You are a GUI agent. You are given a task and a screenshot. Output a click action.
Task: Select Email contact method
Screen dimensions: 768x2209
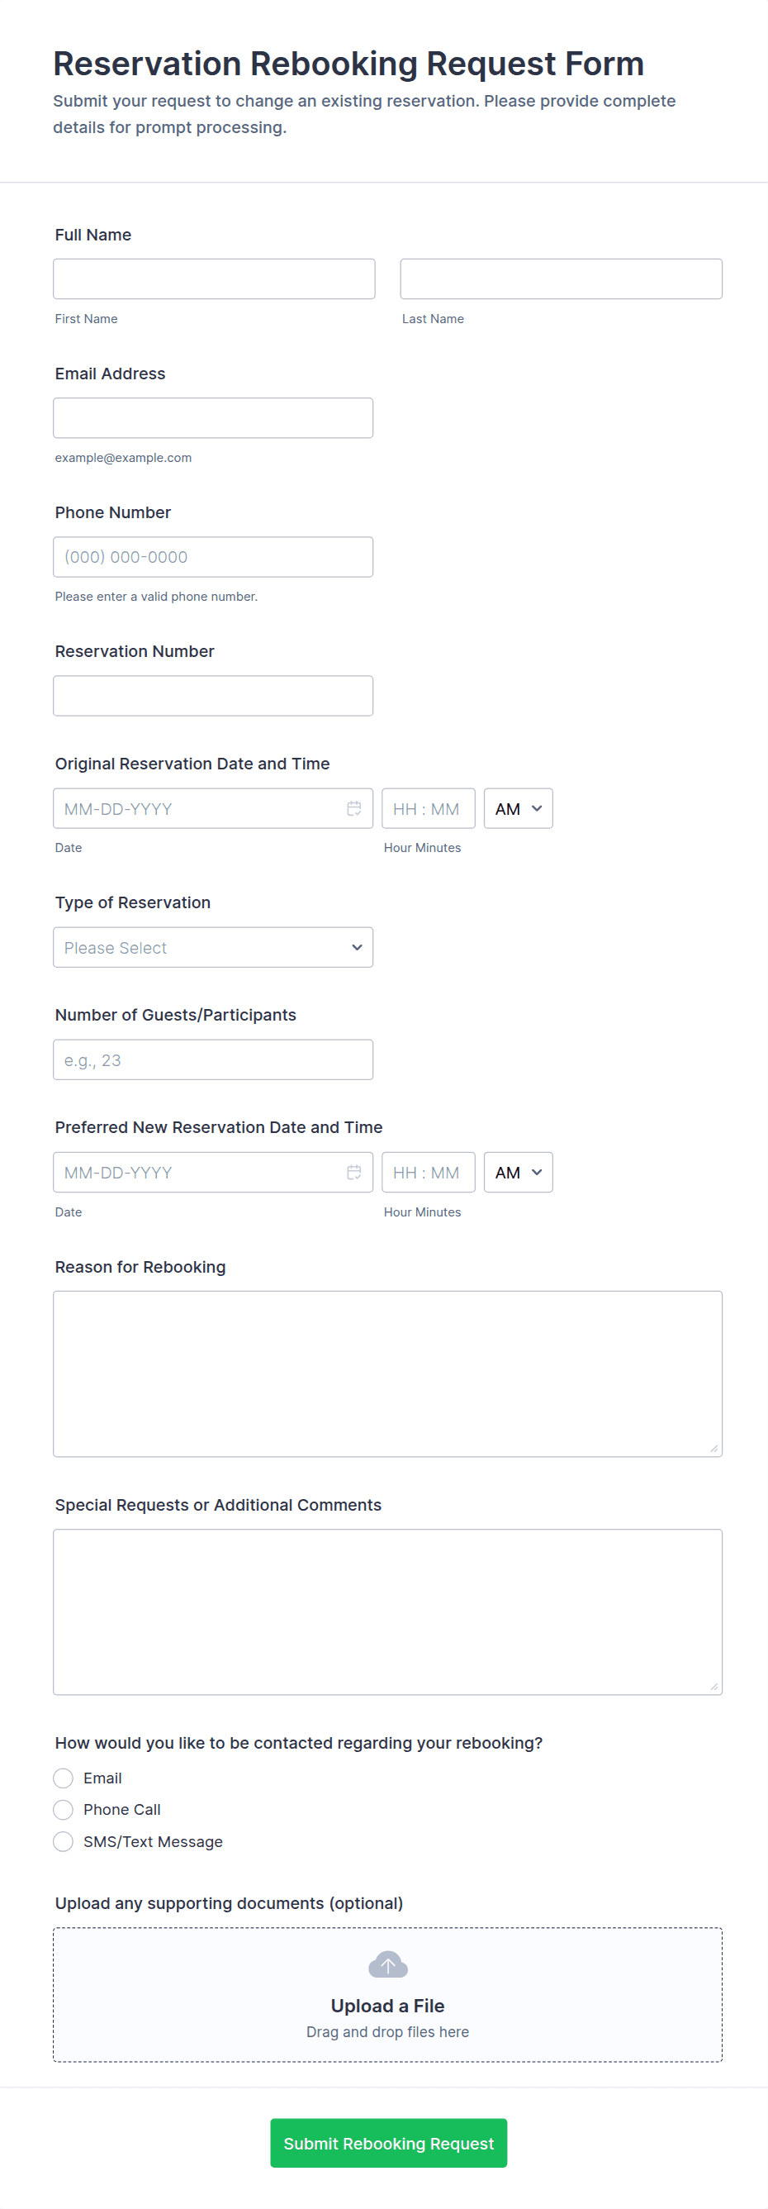[64, 1778]
